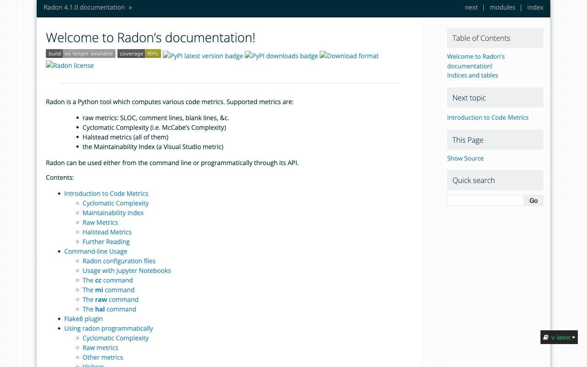Open The mi command link
Screen dimensions: 587x367
click(108, 290)
